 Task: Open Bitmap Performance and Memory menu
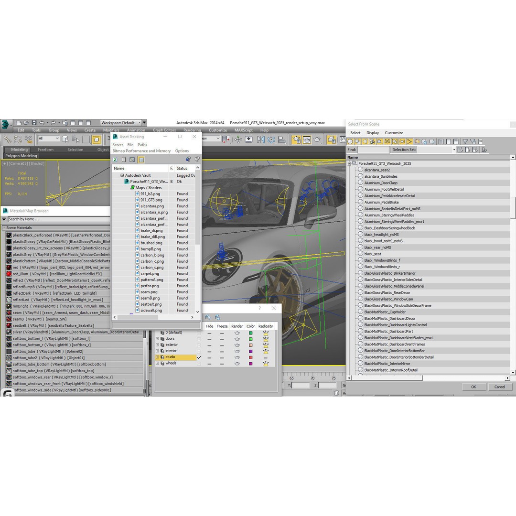click(x=141, y=151)
